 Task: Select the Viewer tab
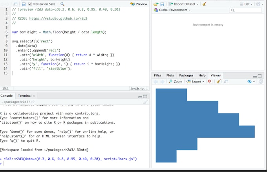pos(216,75)
